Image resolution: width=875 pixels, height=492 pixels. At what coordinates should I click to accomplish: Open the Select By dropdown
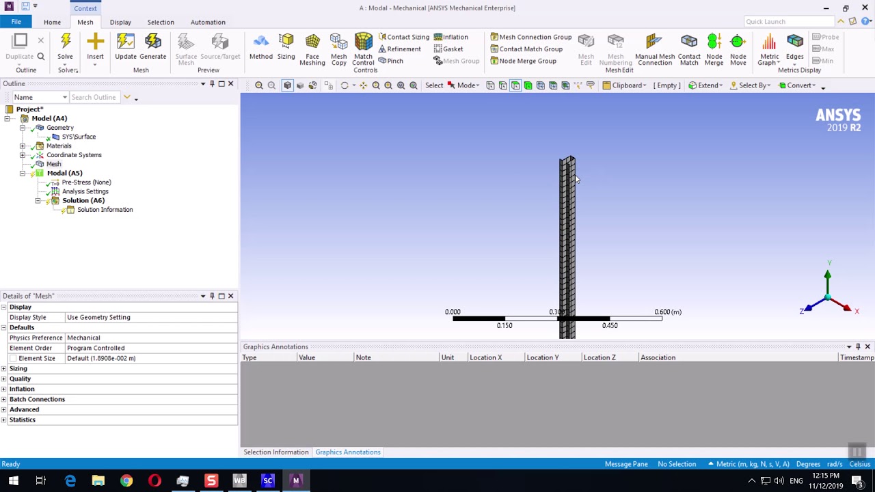point(751,85)
